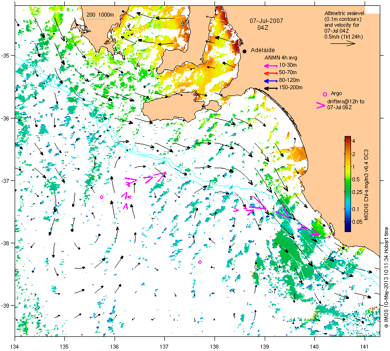Click the '150-200m' depth label
Screen dimensions: 390x351
[291, 88]
